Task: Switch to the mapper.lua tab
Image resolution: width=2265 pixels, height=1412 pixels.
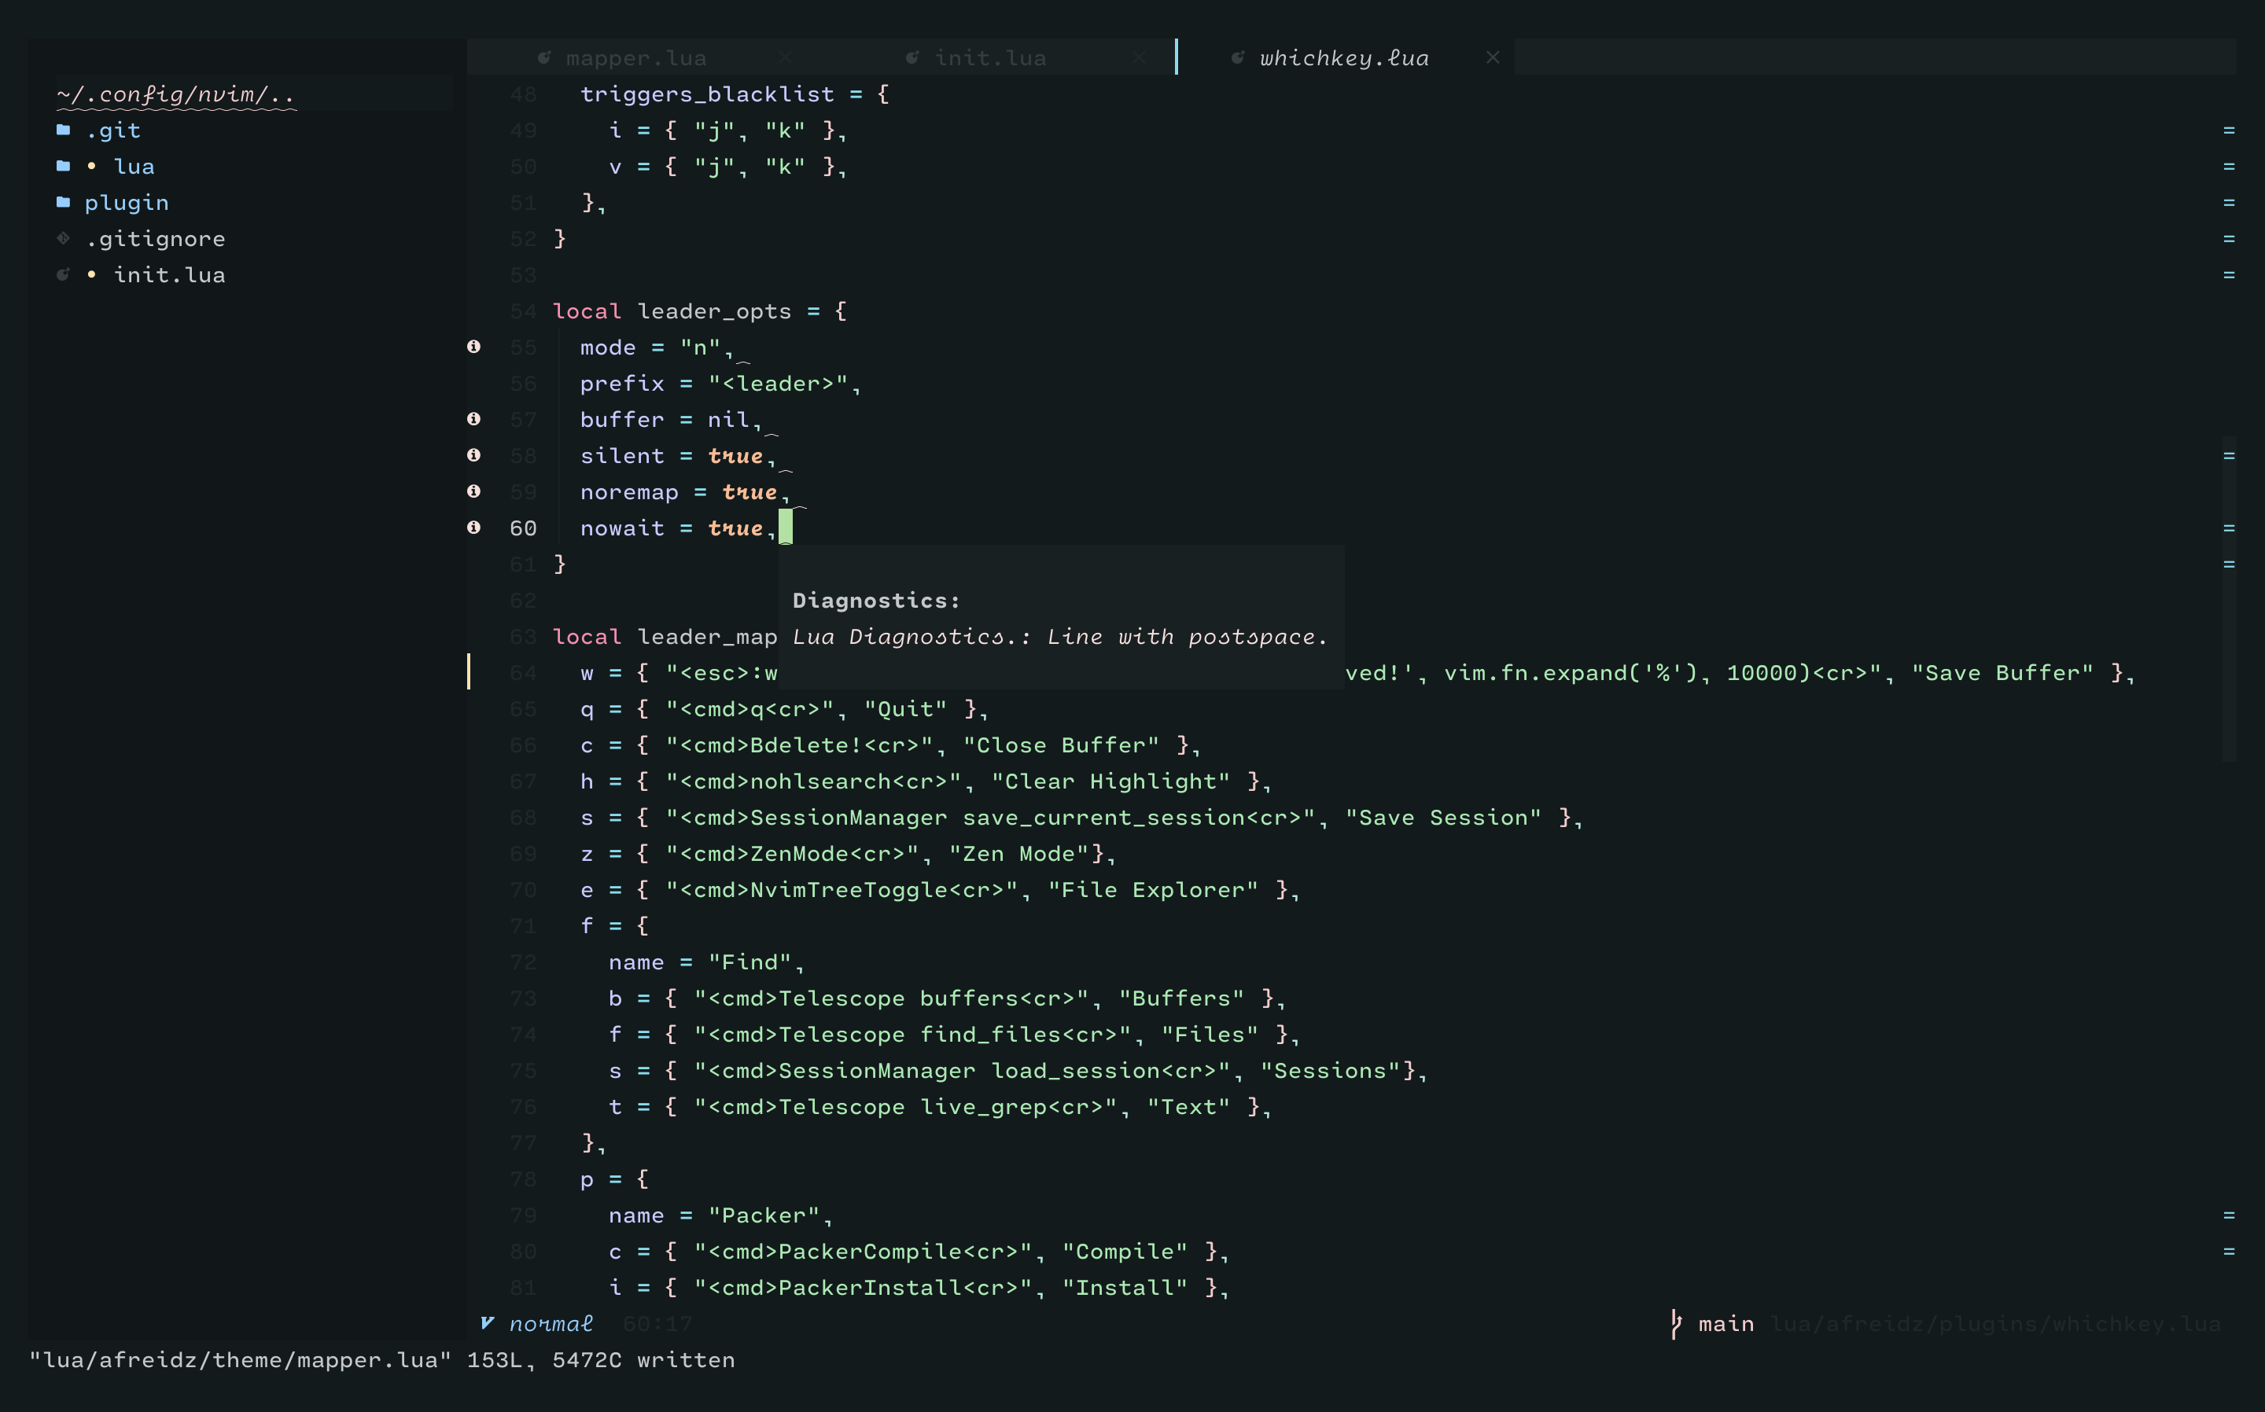Action: [635, 58]
